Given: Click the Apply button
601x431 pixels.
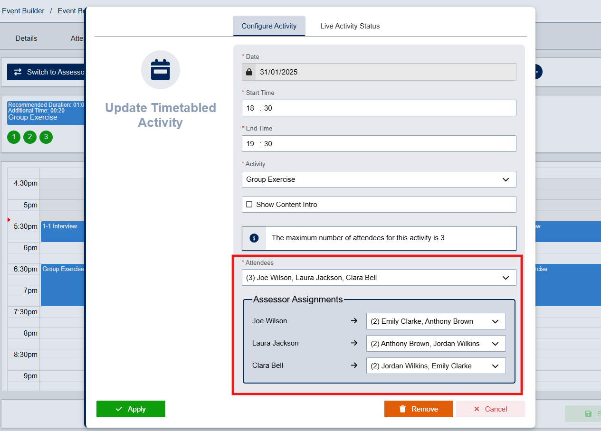Looking at the screenshot, I should coord(131,409).
